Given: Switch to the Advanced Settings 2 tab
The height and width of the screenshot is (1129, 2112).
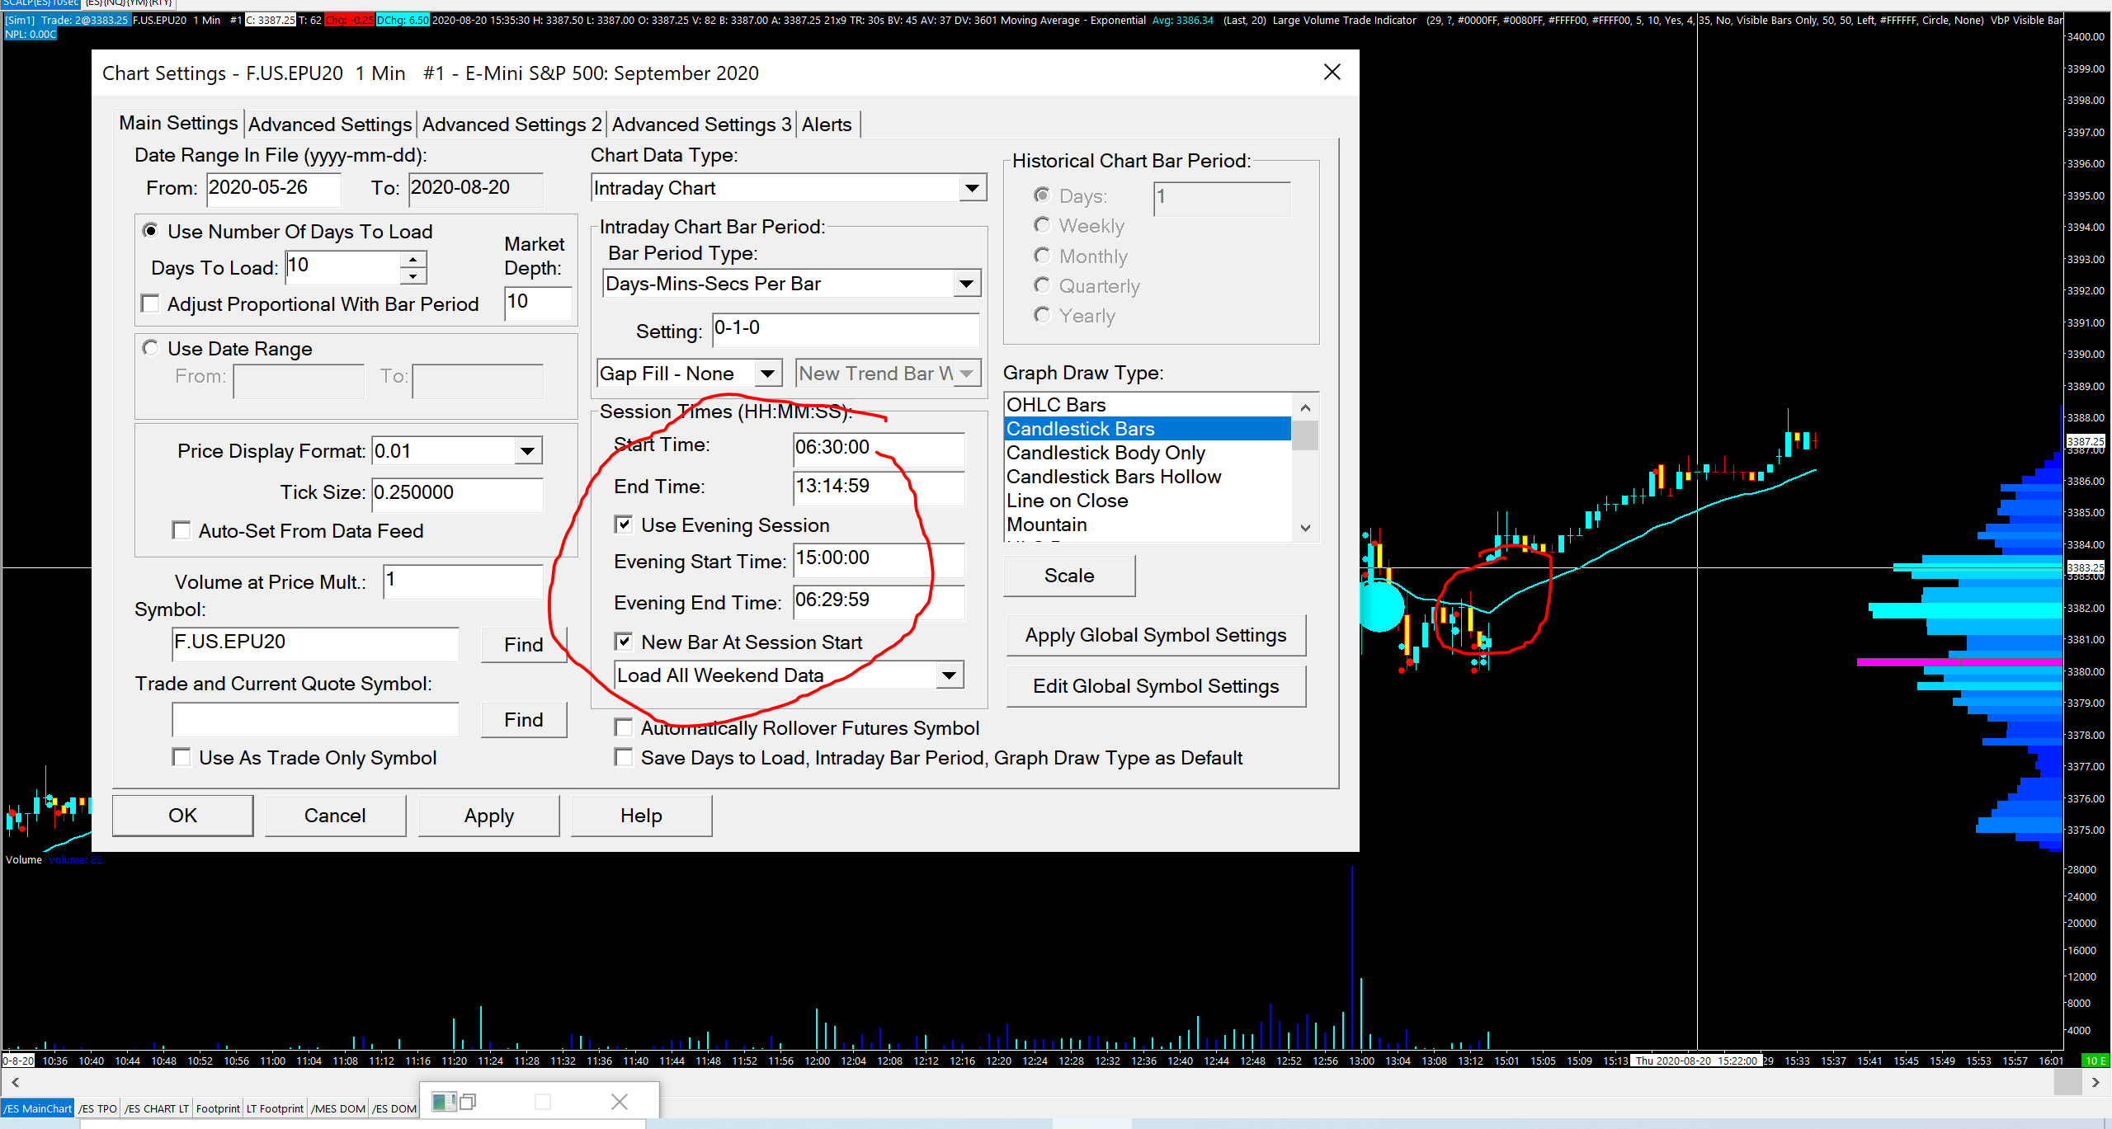Looking at the screenshot, I should [511, 125].
